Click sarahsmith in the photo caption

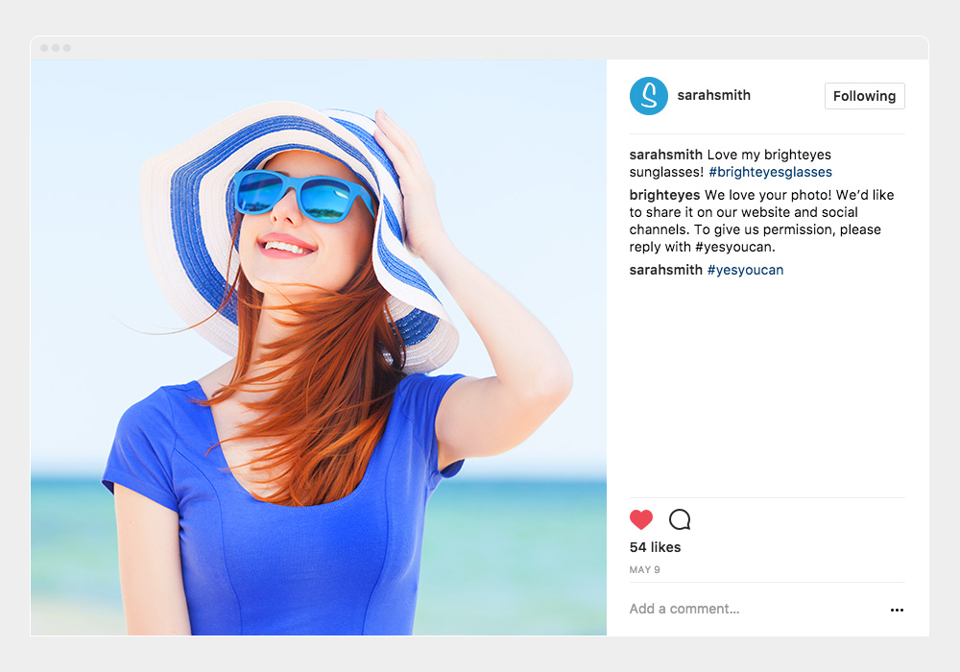coord(665,155)
